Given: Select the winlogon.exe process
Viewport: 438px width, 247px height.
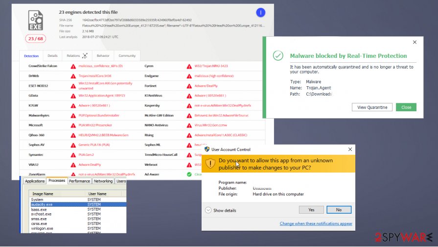Looking at the screenshot, I should [x=78, y=228].
